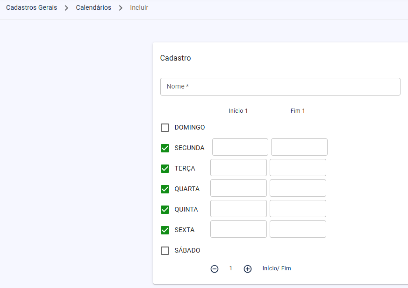The image size is (408, 288).
Task: Click SEXTA Fim 1 time field
Action: [298, 229]
